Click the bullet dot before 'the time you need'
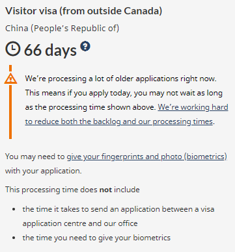The width and height of the screenshot is (235, 252). click(x=14, y=238)
